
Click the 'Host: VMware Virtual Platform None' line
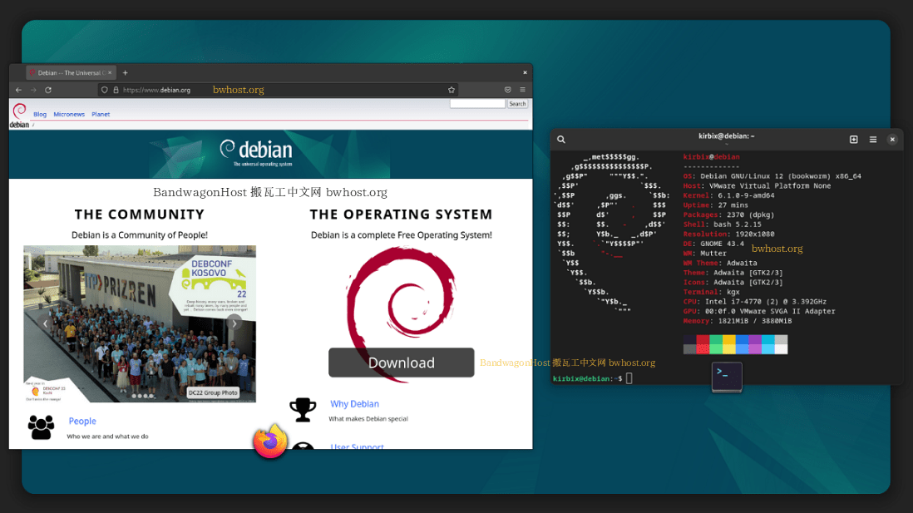757,185
